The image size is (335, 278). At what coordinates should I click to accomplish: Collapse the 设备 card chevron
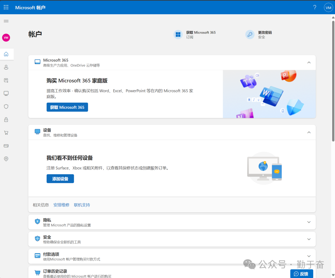click(x=309, y=132)
